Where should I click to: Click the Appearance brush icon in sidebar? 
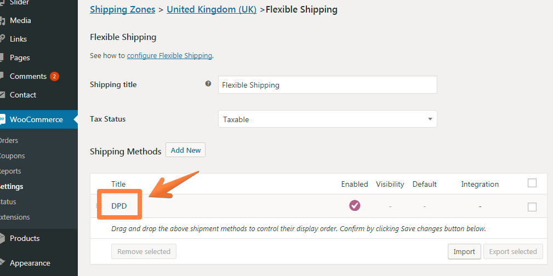pyautogui.click(x=2, y=263)
